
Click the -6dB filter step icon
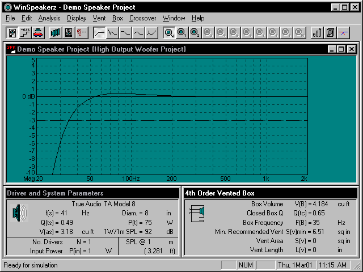click(25, 33)
